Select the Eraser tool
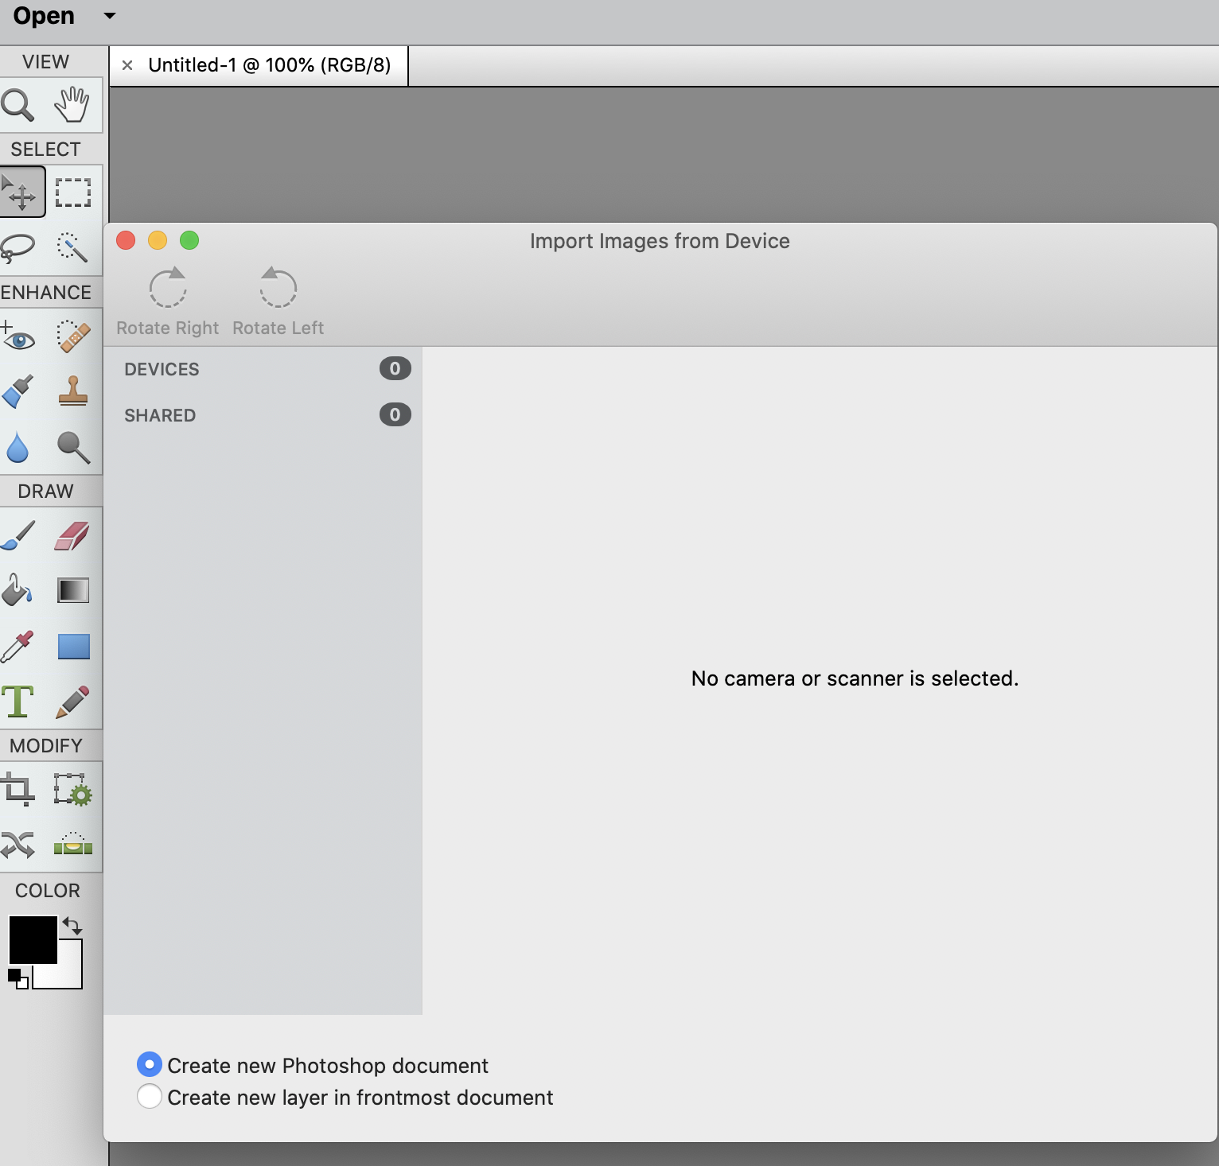This screenshot has height=1166, width=1219. (x=72, y=536)
